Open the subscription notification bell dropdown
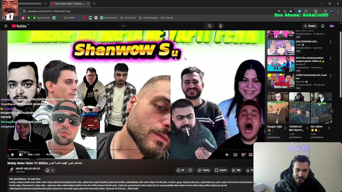 50,170
